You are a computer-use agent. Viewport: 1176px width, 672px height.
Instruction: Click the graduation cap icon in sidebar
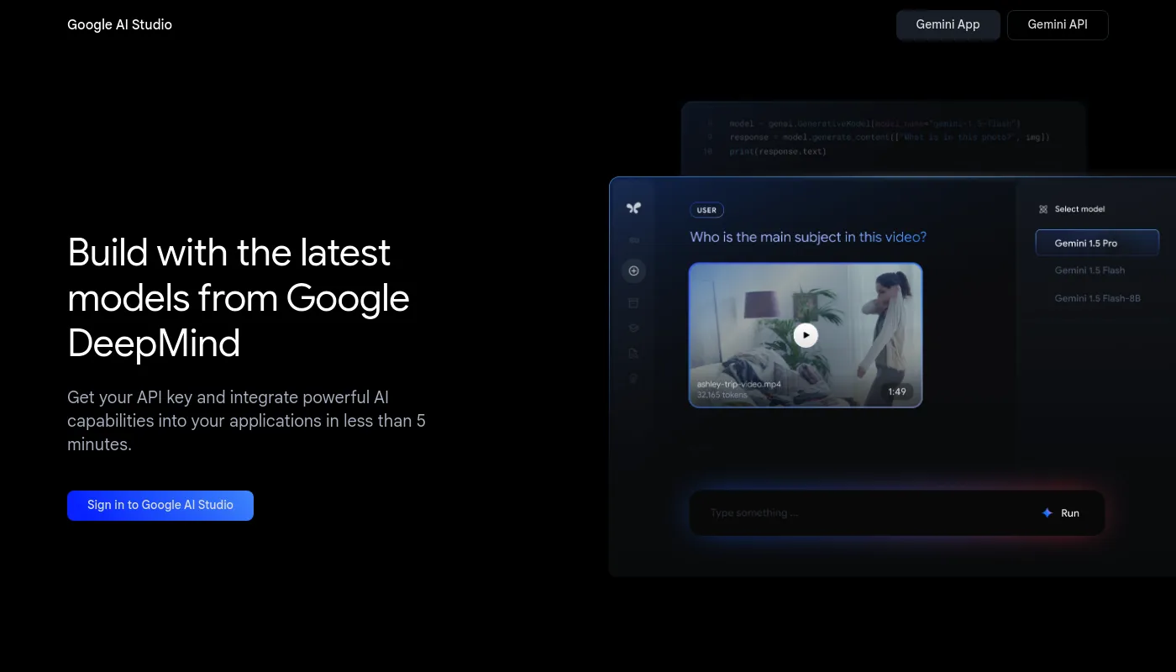pyautogui.click(x=633, y=328)
